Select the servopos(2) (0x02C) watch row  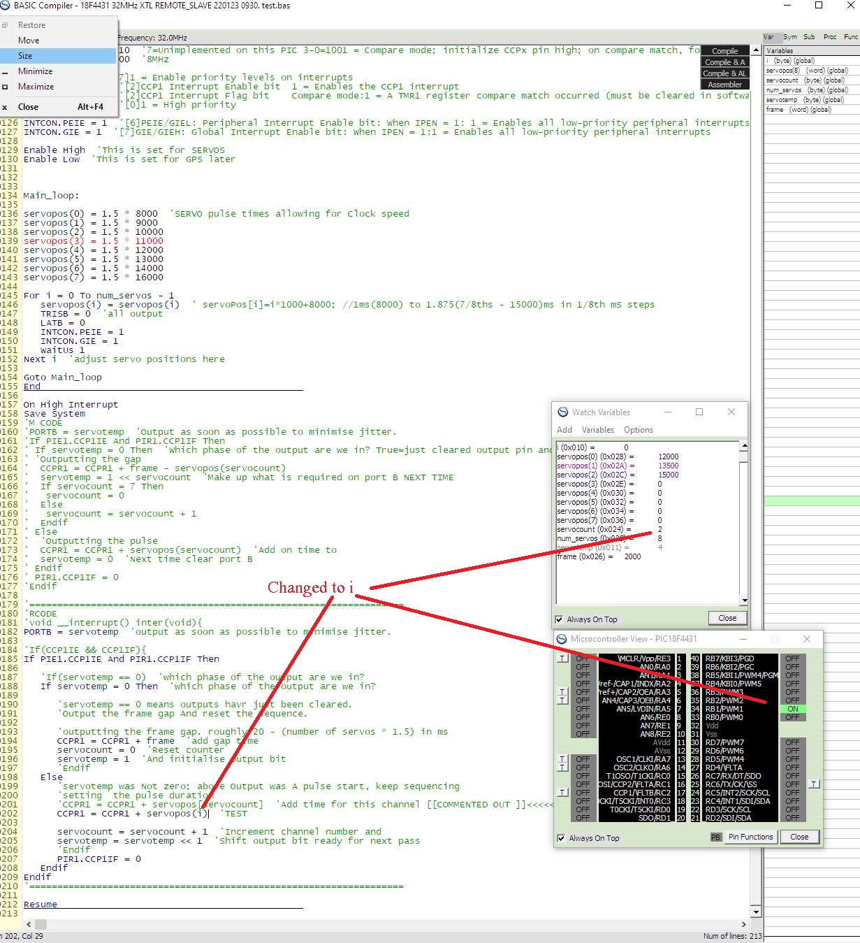648,475
